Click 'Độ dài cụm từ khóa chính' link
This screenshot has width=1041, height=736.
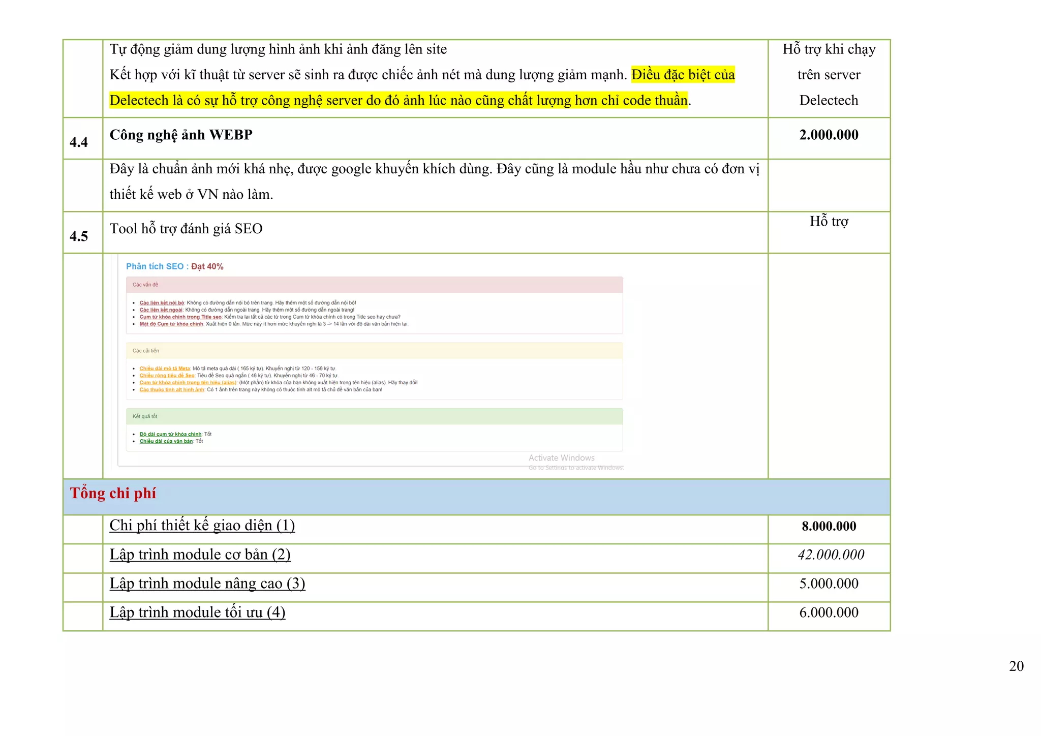tap(170, 435)
